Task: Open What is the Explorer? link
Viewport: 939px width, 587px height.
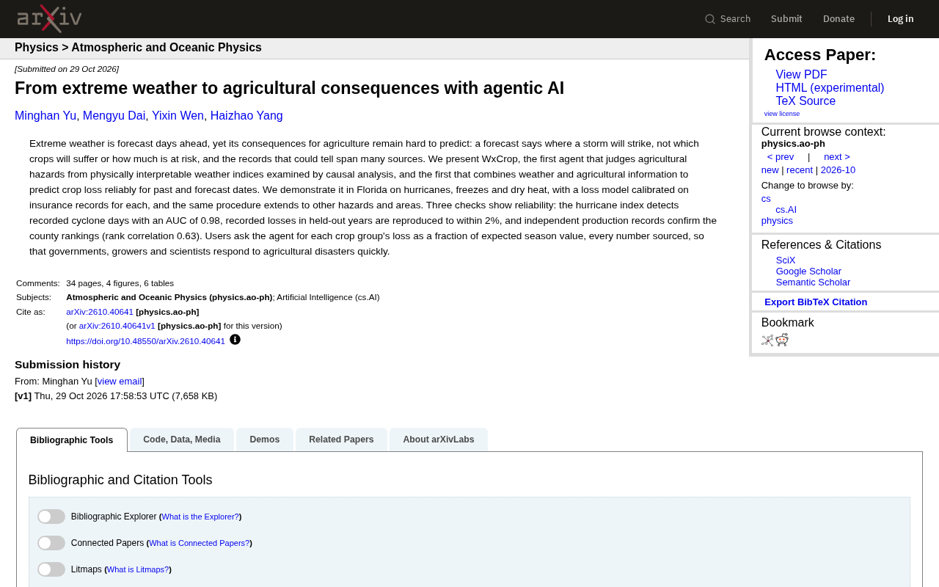Action: click(x=200, y=517)
